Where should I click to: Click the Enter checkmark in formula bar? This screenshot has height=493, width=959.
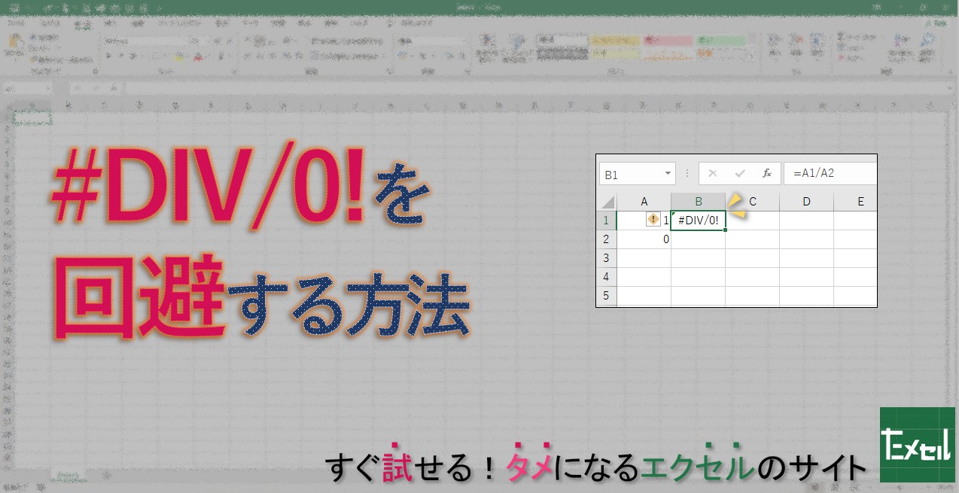click(x=740, y=174)
